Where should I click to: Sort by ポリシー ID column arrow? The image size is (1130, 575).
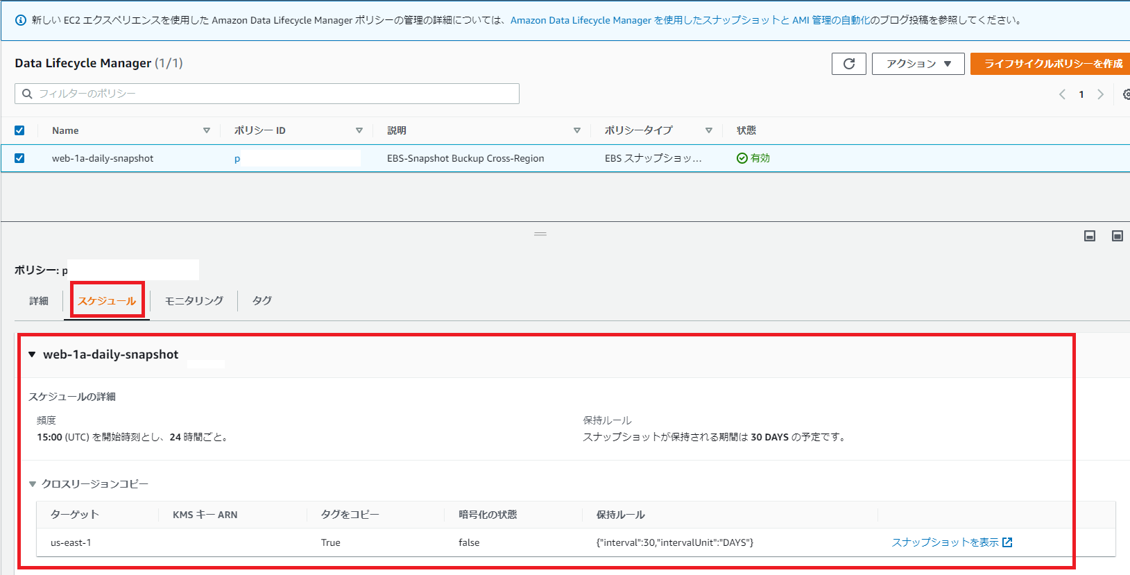359,130
